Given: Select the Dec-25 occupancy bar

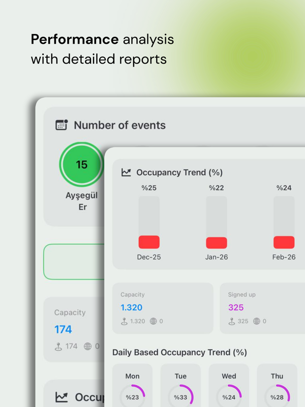Looking at the screenshot, I should (149, 222).
